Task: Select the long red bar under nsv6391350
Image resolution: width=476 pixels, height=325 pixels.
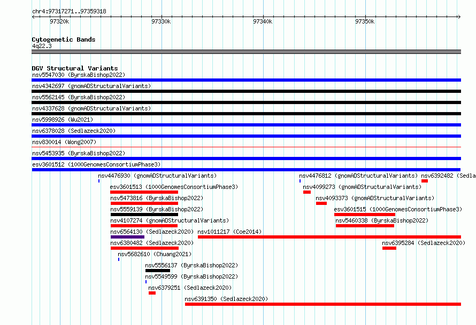Action: (x=323, y=304)
